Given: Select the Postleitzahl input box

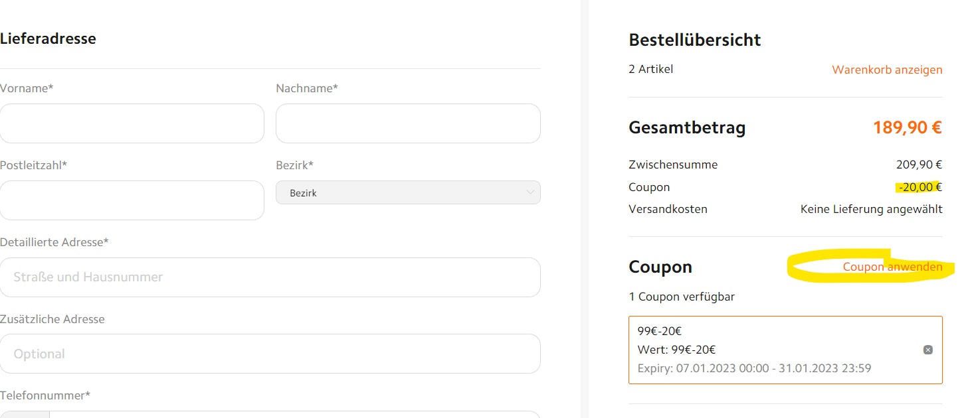Looking at the screenshot, I should click(x=132, y=200).
